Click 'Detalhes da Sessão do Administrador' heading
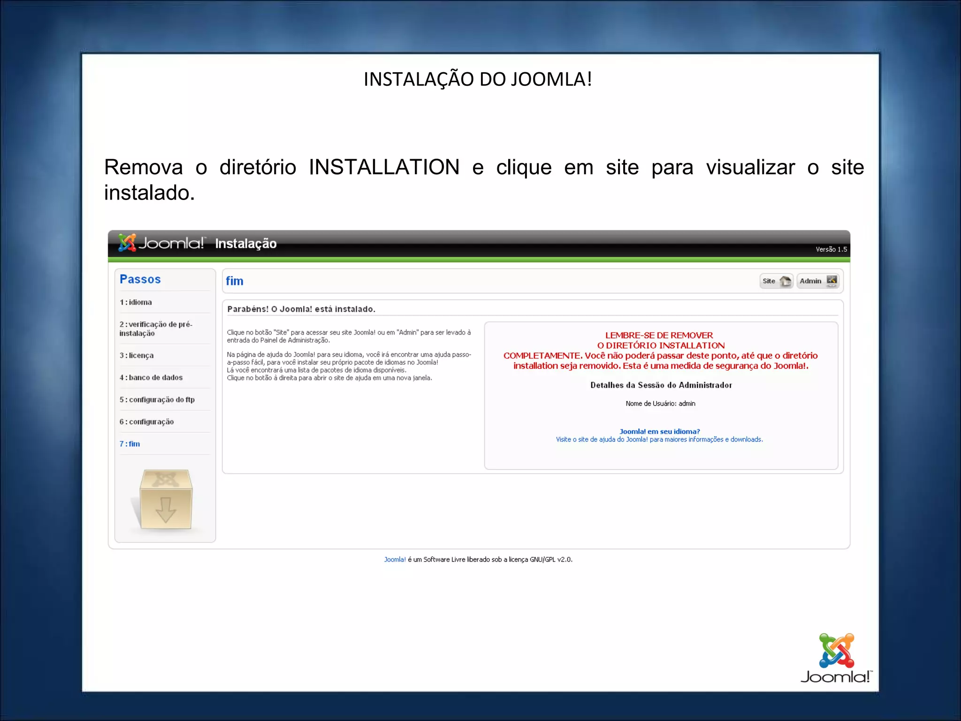 click(661, 385)
